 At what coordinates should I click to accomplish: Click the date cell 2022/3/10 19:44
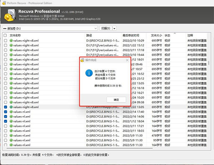133,55
